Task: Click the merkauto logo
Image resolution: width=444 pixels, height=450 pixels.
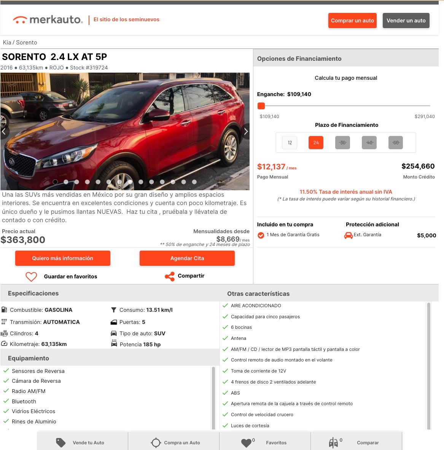Action: [x=48, y=19]
